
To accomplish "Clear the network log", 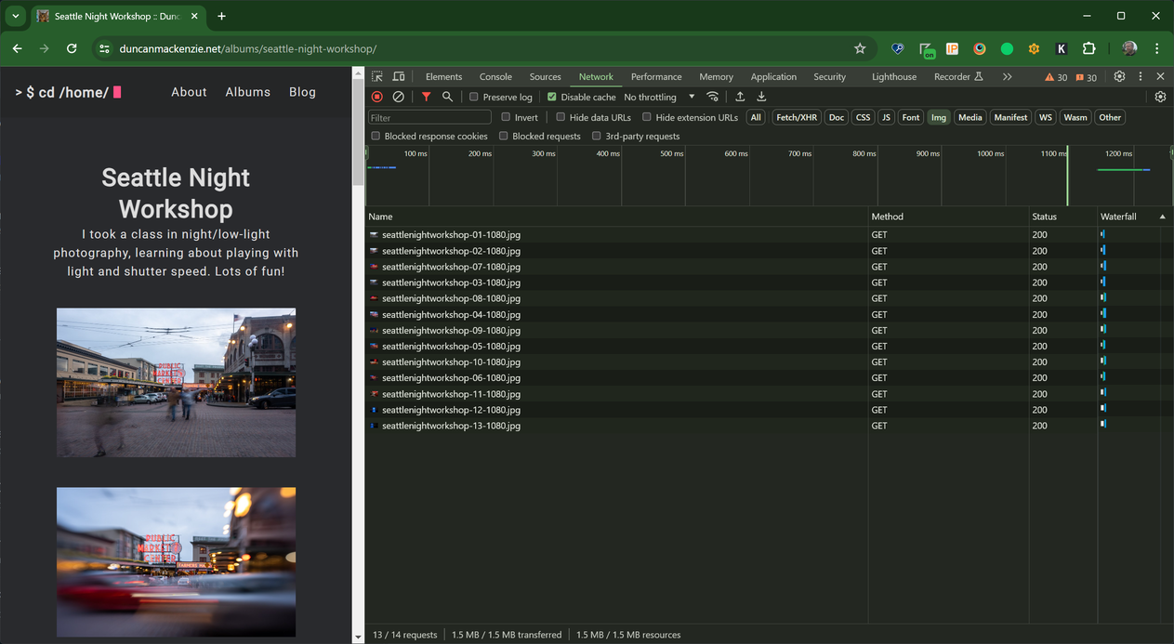I will pos(398,97).
